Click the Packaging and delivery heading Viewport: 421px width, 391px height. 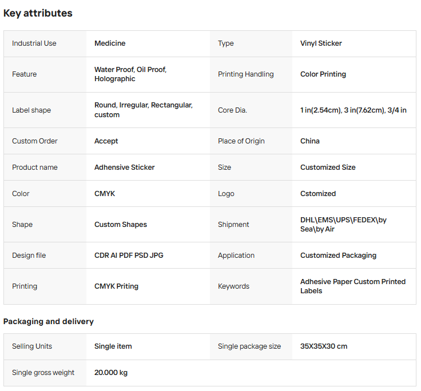[49, 321]
